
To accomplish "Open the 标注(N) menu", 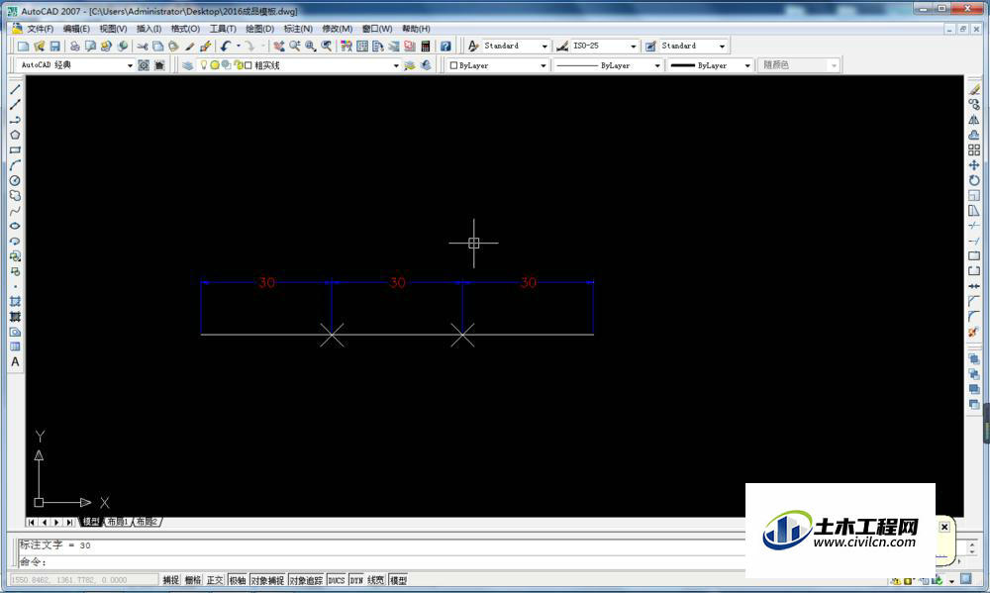I will pos(298,29).
